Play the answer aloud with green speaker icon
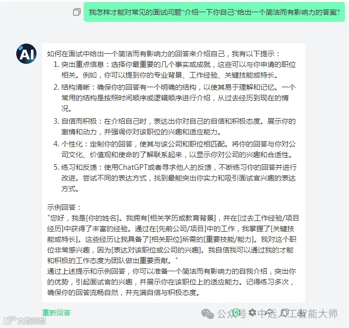 pyautogui.click(x=236, y=312)
